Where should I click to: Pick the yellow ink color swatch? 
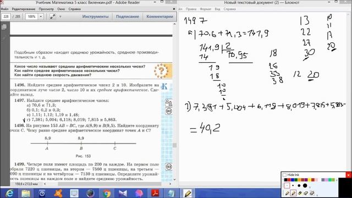click(310, 180)
